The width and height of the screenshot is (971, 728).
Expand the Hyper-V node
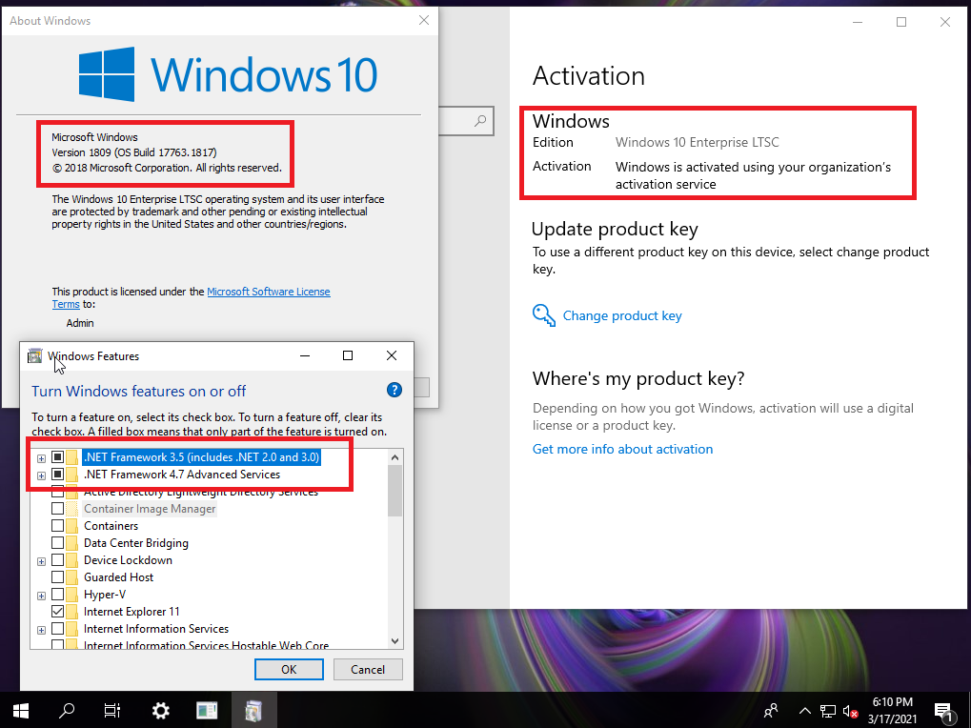[41, 596]
